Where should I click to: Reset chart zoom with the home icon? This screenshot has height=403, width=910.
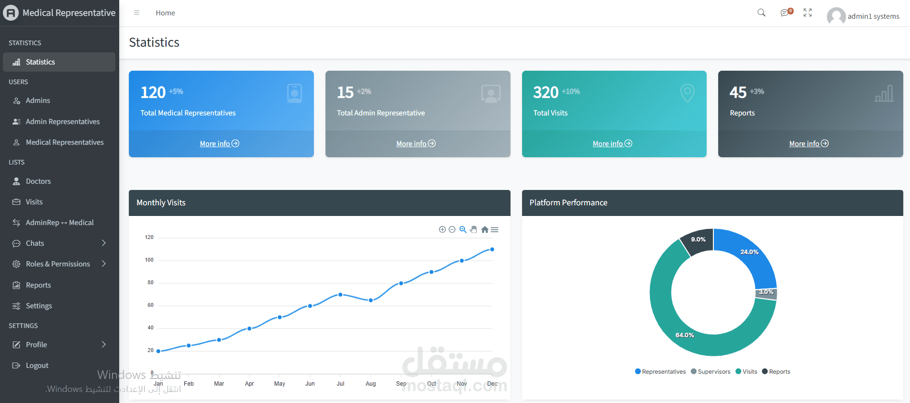pyautogui.click(x=485, y=229)
